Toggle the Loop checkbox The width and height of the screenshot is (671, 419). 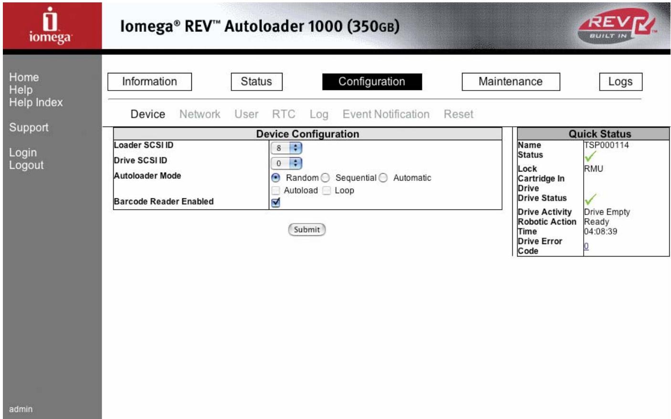pyautogui.click(x=326, y=191)
